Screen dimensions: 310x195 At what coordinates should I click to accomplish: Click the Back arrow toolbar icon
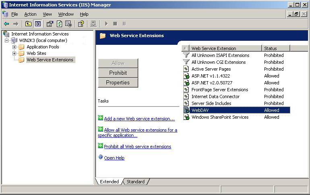pyautogui.click(x=6, y=24)
